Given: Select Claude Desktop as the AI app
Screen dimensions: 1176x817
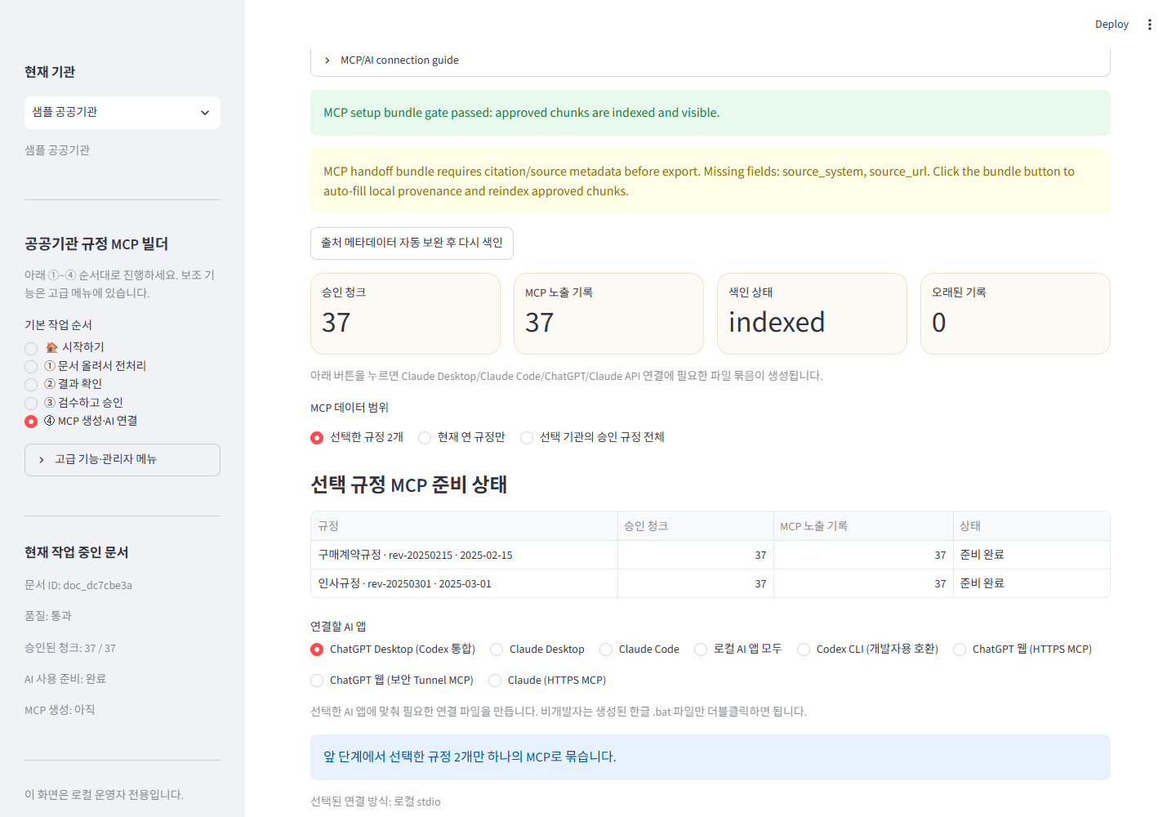Looking at the screenshot, I should [537, 650].
